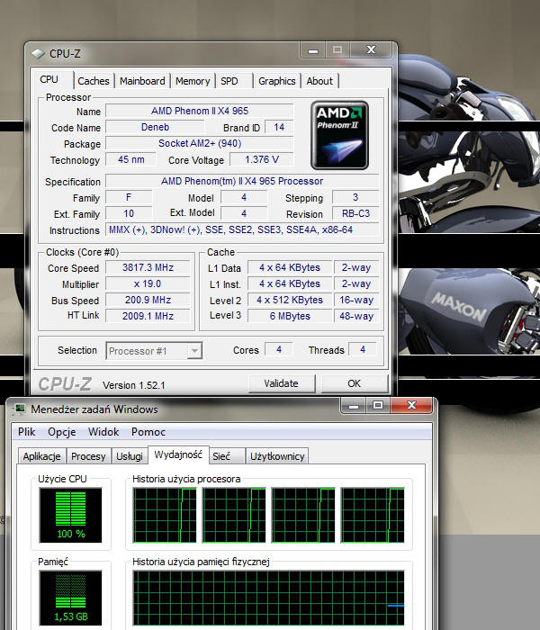Open the Widok menu
This screenshot has width=540, height=630.
pyautogui.click(x=103, y=432)
